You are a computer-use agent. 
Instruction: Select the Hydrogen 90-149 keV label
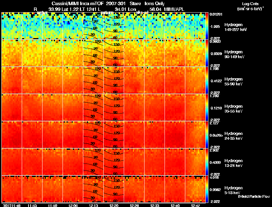coord(234,54)
